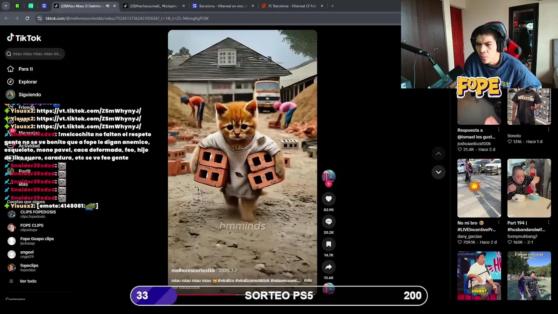Click the #viralizarnotiktok hashtag
This screenshot has height=314, width=558.
(252, 280)
